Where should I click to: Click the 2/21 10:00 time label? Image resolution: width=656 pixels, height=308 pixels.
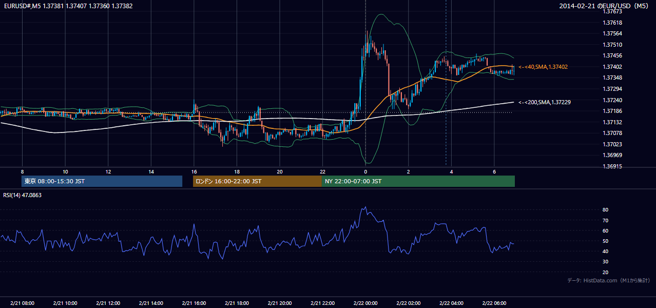65,303
